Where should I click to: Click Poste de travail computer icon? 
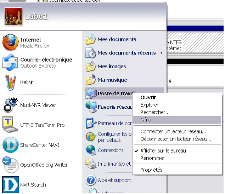(x=91, y=93)
